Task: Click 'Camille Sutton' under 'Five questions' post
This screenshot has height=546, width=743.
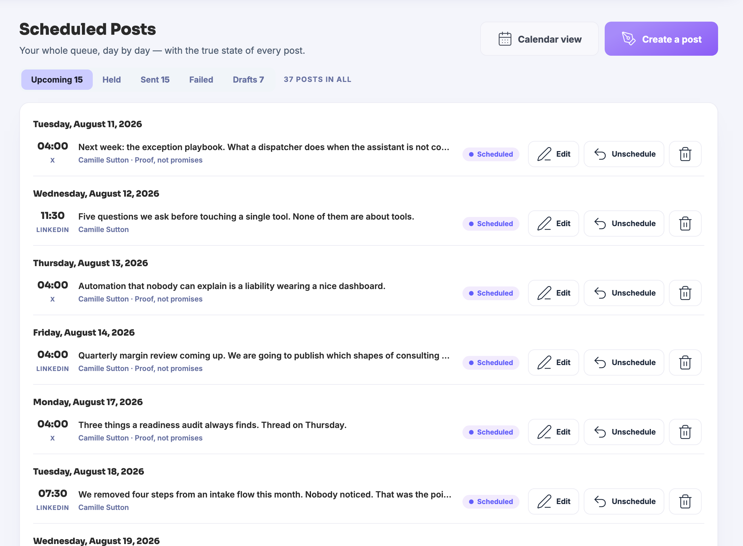Action: pos(104,229)
